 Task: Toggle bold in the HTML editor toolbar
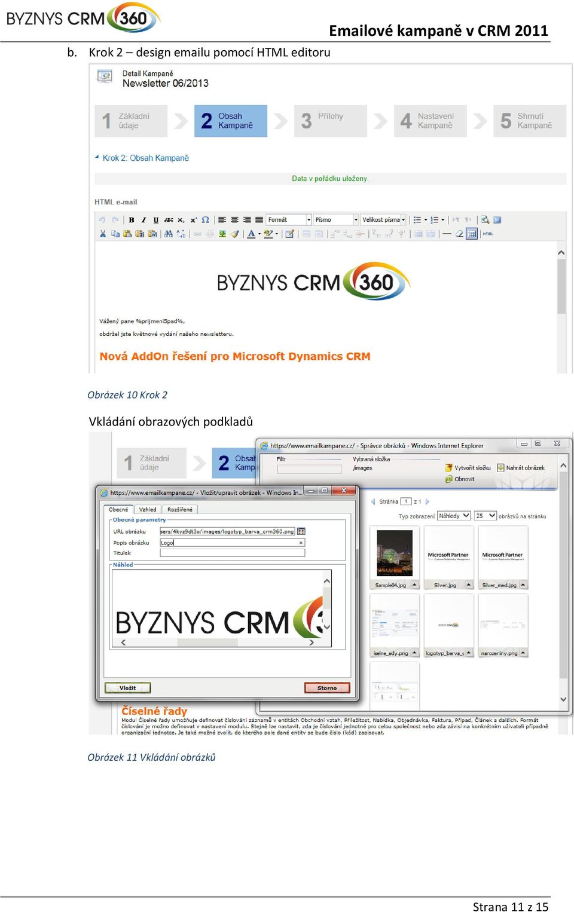click(132, 220)
